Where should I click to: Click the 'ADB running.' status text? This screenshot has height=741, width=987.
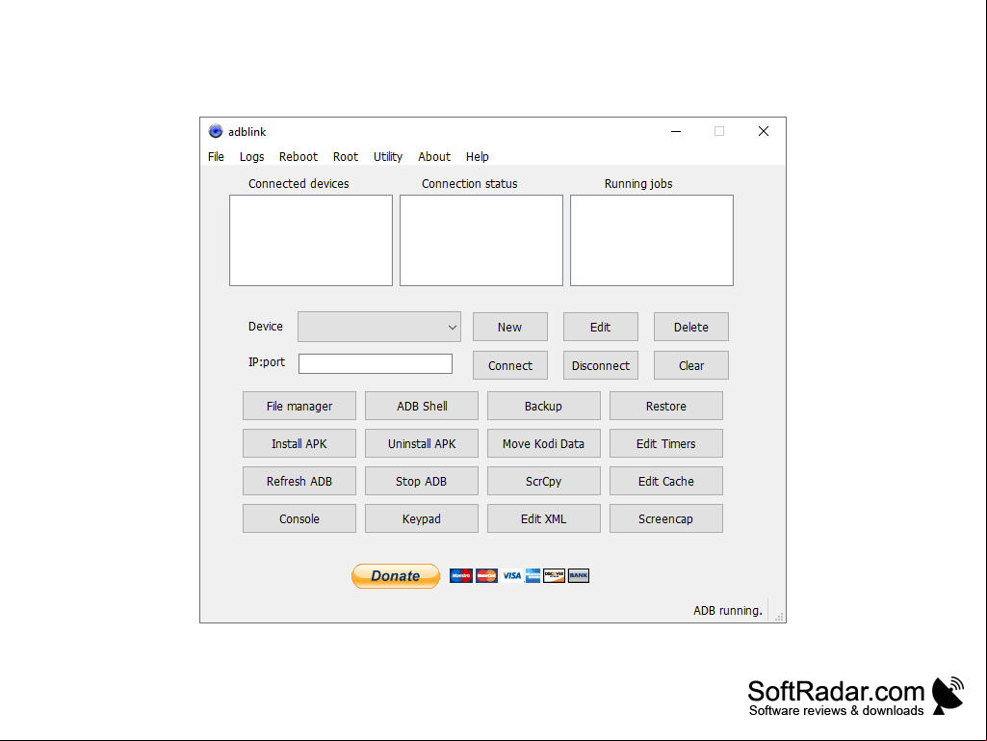point(728,610)
